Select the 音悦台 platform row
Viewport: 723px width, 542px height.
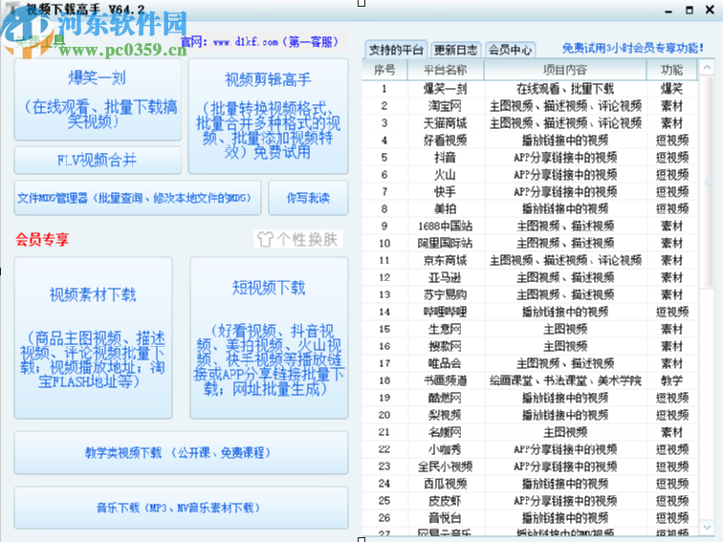coord(530,518)
